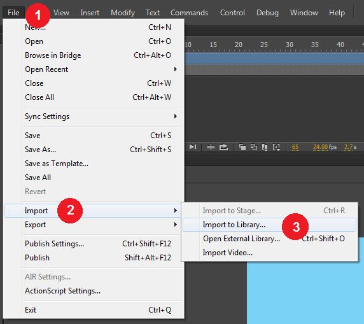This screenshot has width=364, height=324.
Task: Click the Go to last frame button
Action: [x=193, y=147]
